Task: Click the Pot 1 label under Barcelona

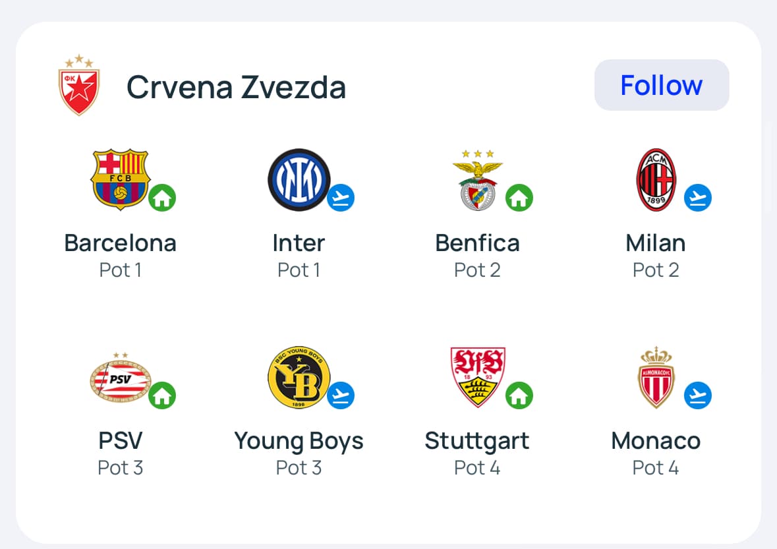Action: [121, 270]
